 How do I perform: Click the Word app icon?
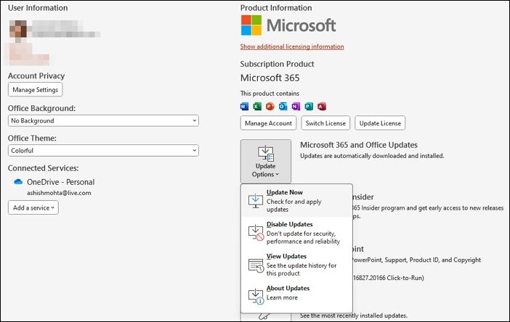coord(244,107)
